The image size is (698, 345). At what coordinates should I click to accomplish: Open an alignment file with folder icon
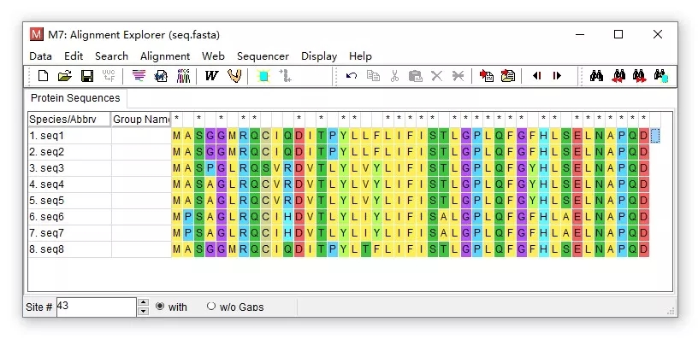65,76
